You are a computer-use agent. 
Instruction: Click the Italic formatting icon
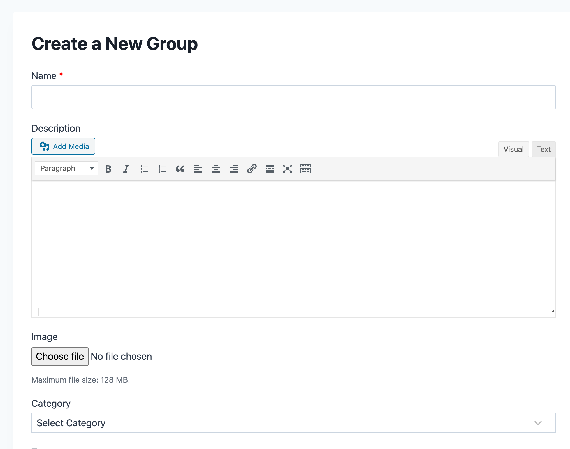coord(126,168)
